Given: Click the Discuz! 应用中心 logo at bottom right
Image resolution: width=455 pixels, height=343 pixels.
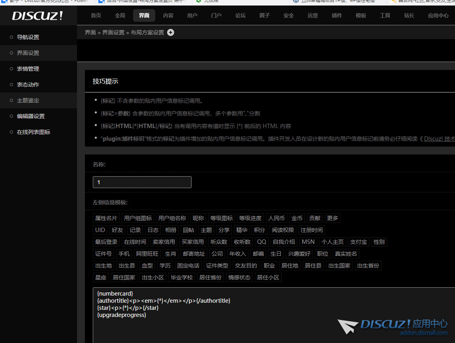Looking at the screenshot, I should pos(393,326).
